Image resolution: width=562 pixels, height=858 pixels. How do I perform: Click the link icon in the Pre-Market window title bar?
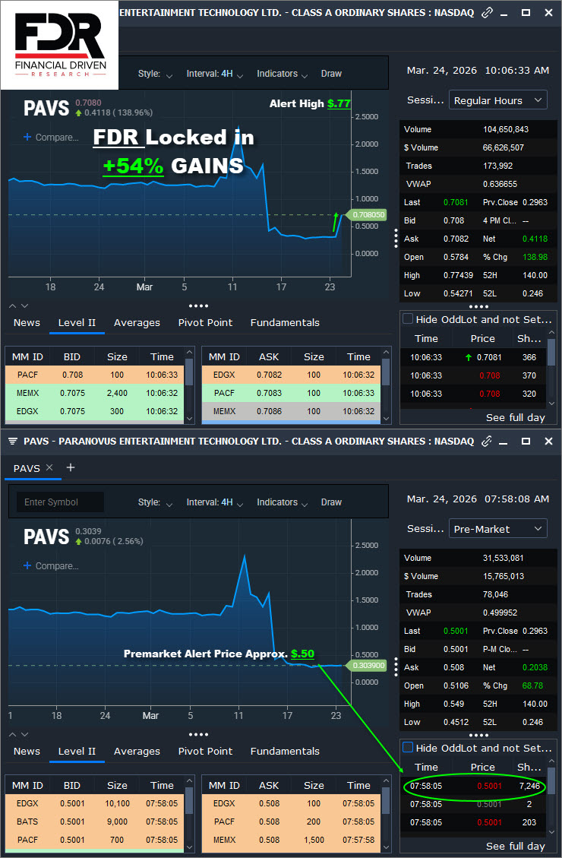tap(488, 441)
